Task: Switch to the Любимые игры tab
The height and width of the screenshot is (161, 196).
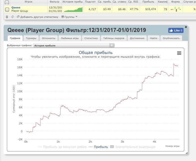Action: (x=70, y=38)
